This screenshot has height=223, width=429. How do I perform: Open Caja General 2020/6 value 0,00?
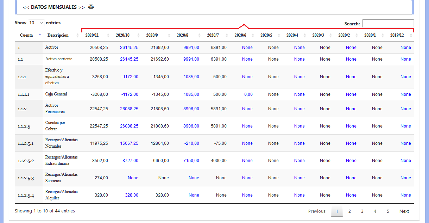tap(248, 94)
